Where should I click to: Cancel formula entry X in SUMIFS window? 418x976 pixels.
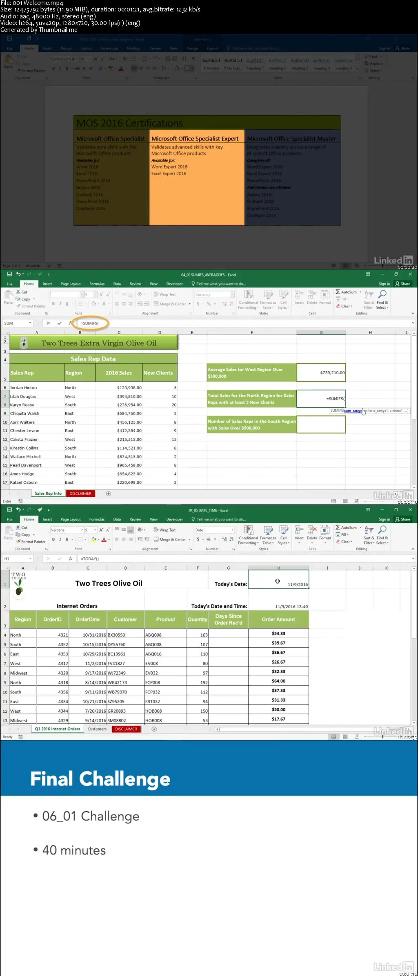click(x=48, y=323)
